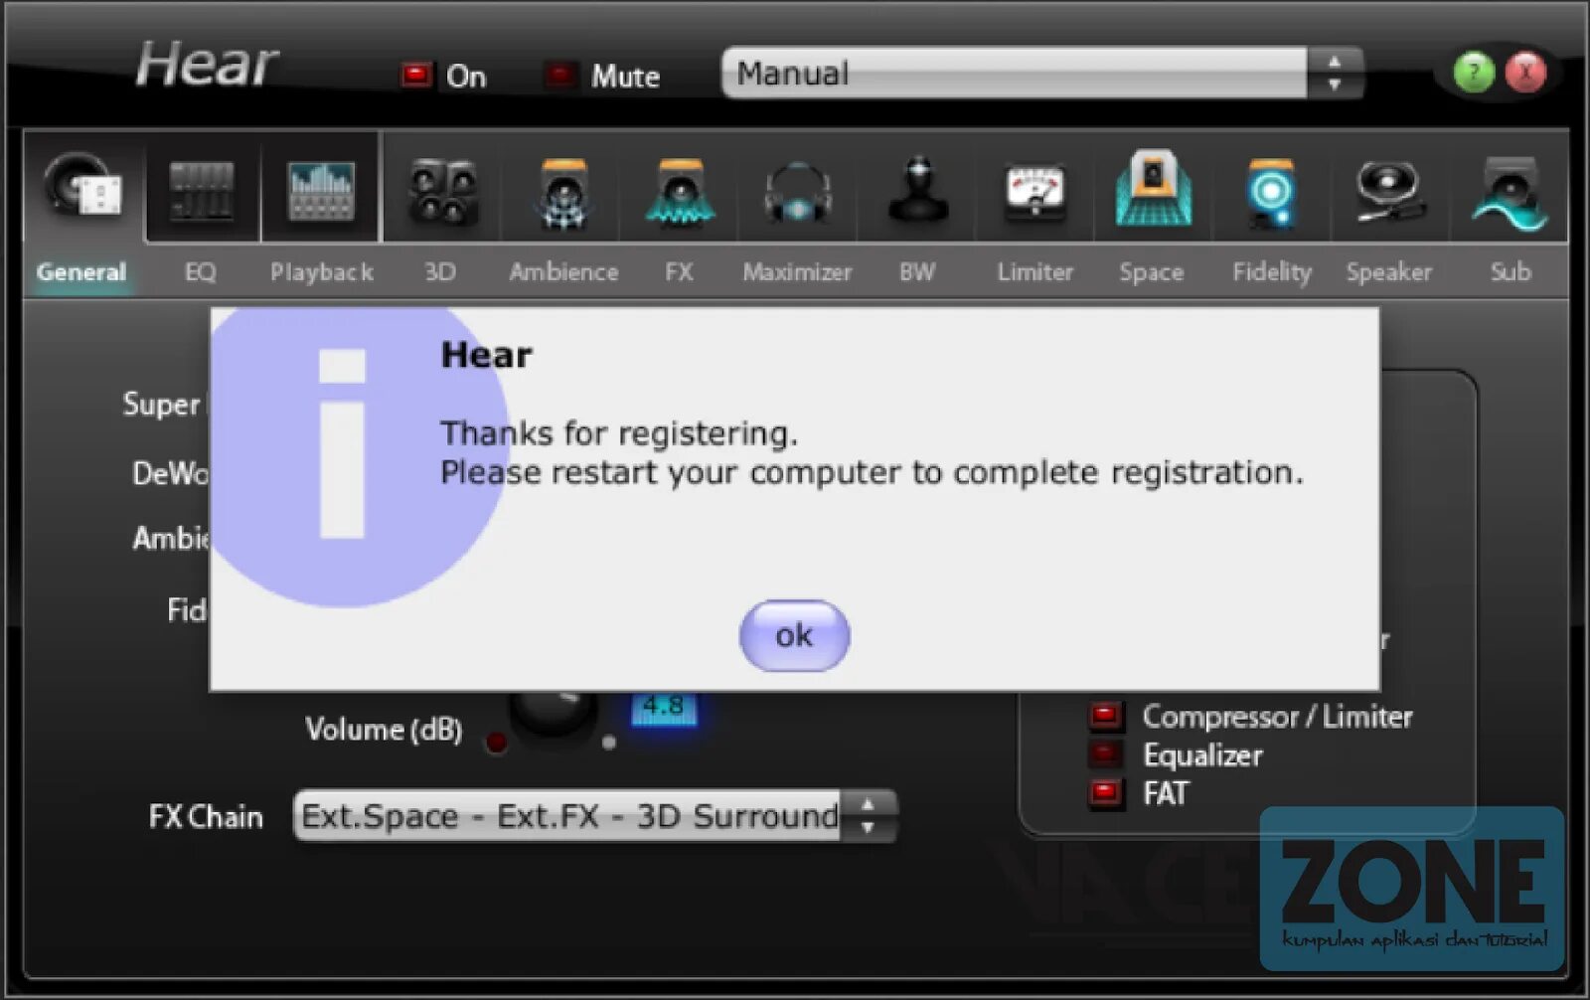Click the red dot left of the volume knob

[x=496, y=742]
